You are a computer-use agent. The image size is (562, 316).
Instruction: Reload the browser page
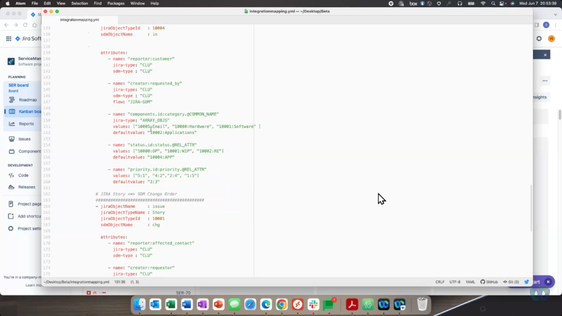(x=25, y=25)
